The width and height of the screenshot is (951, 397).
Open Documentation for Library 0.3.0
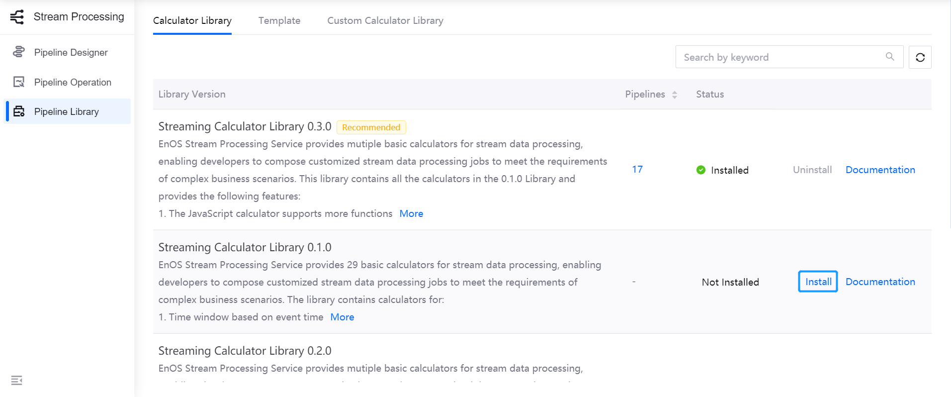coord(880,170)
